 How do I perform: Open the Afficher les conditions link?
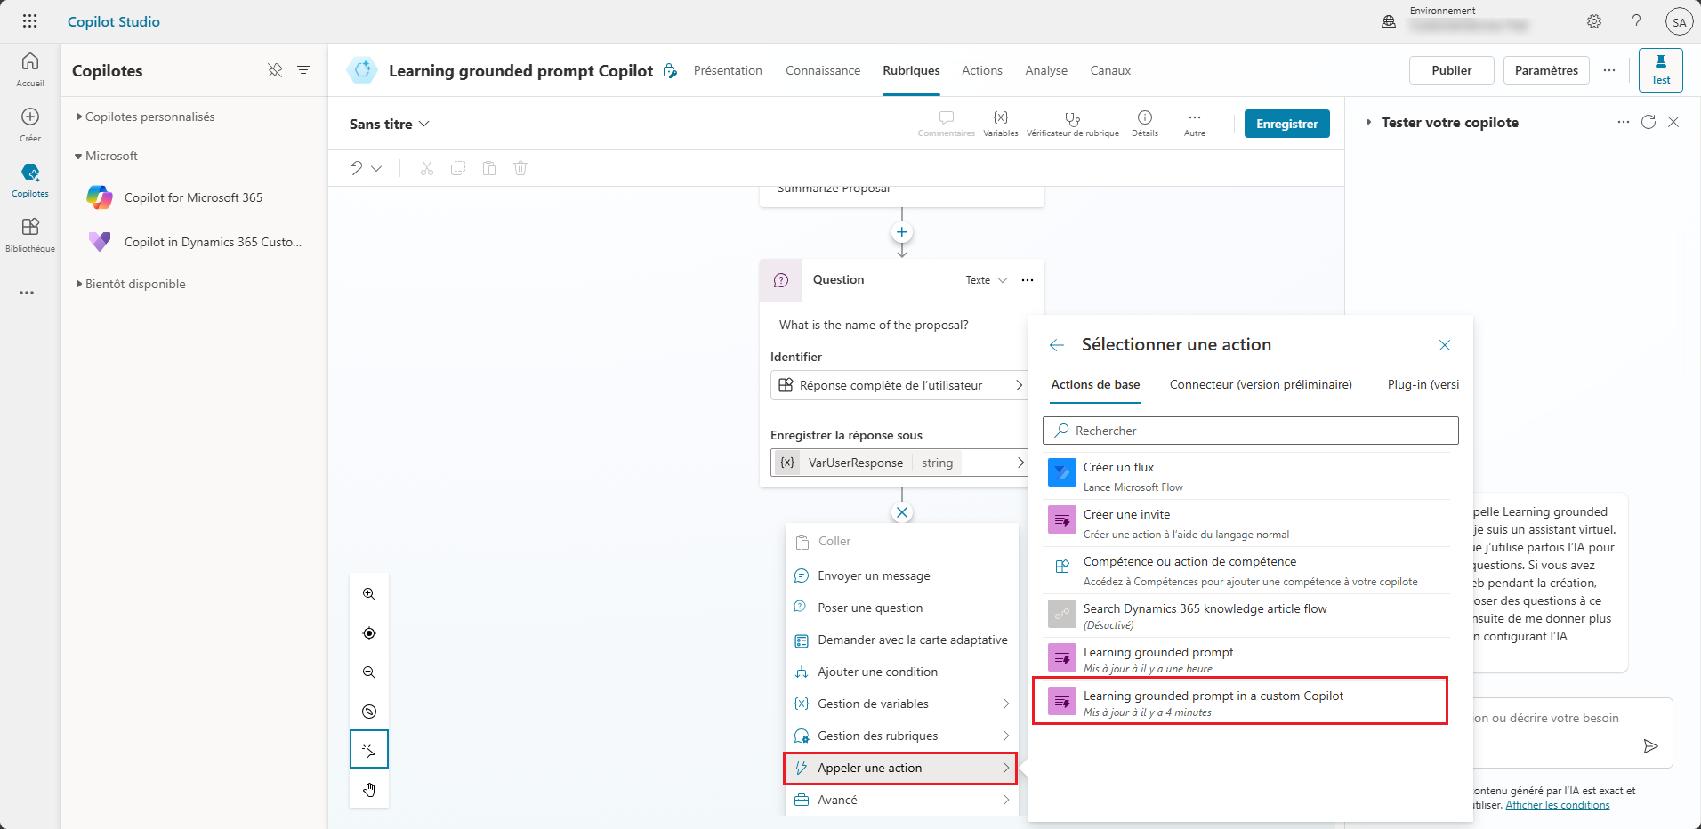point(1558,805)
